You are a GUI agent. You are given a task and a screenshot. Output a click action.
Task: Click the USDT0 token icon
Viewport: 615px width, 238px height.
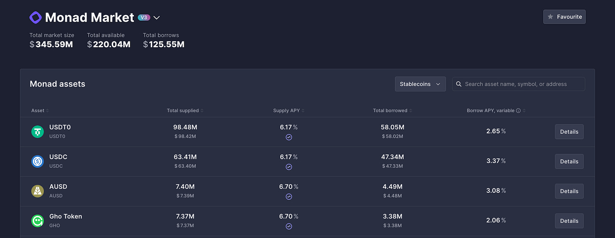pyautogui.click(x=38, y=132)
